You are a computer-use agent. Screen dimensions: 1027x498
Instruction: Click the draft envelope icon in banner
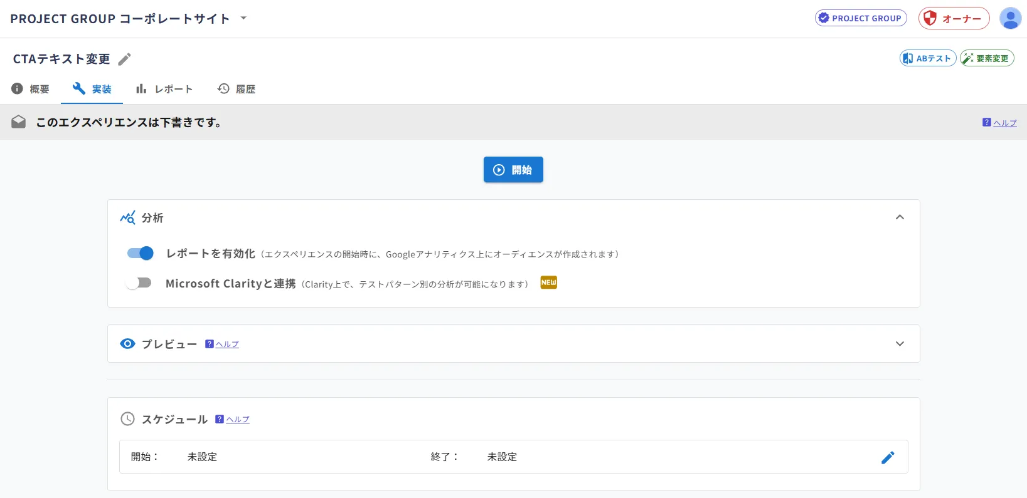click(x=19, y=122)
